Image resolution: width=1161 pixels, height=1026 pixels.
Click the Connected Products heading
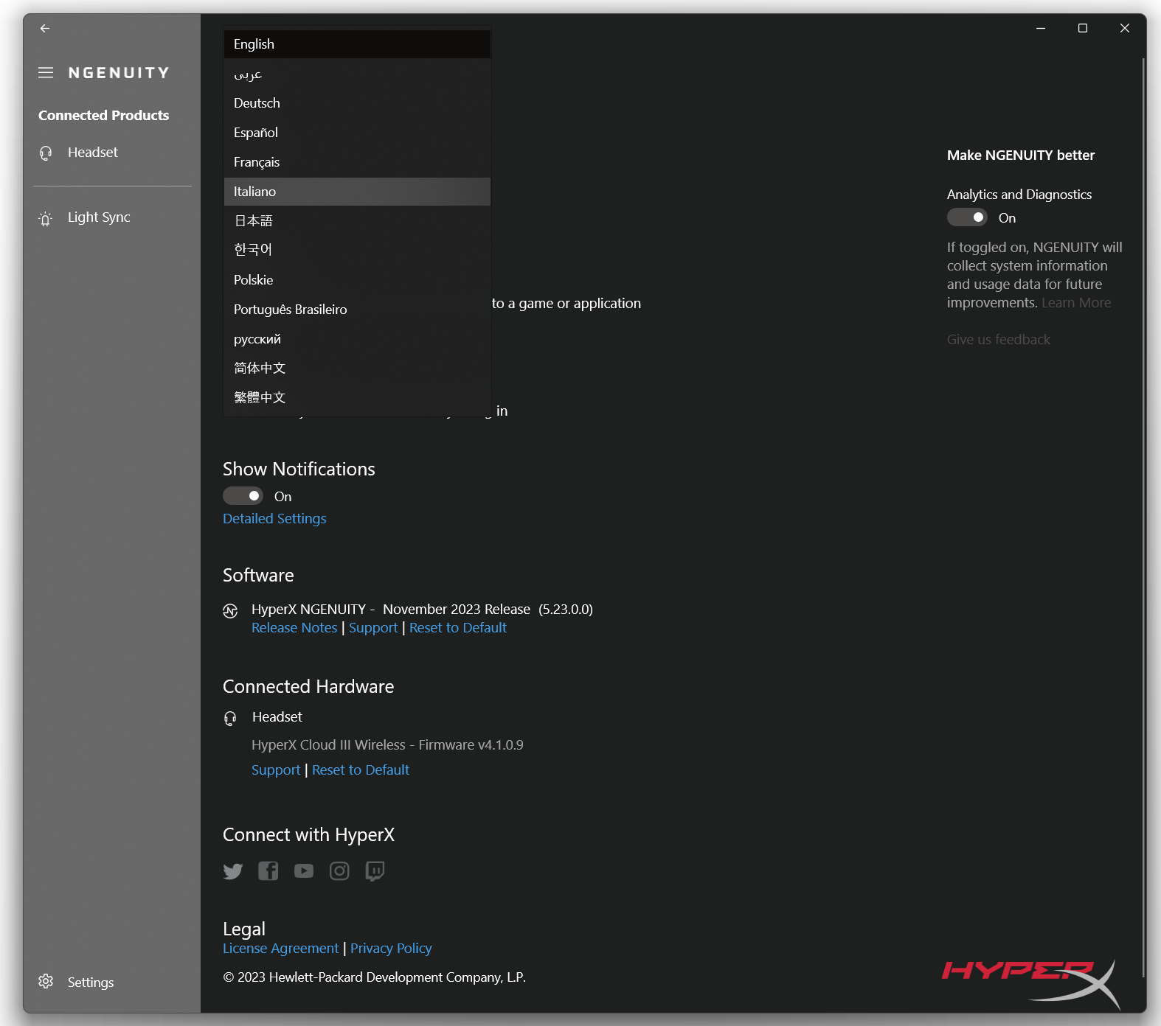(104, 115)
